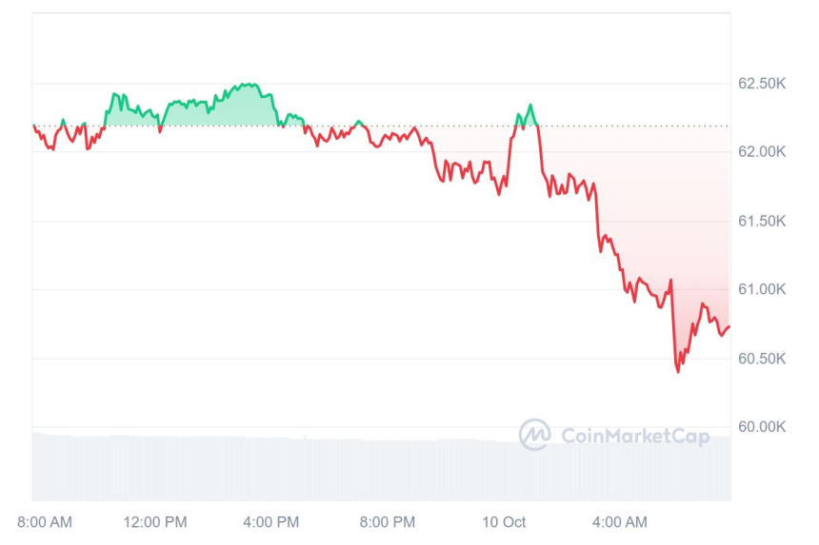Click the 10 Oct date label
The height and width of the screenshot is (545, 819).
[x=504, y=522]
